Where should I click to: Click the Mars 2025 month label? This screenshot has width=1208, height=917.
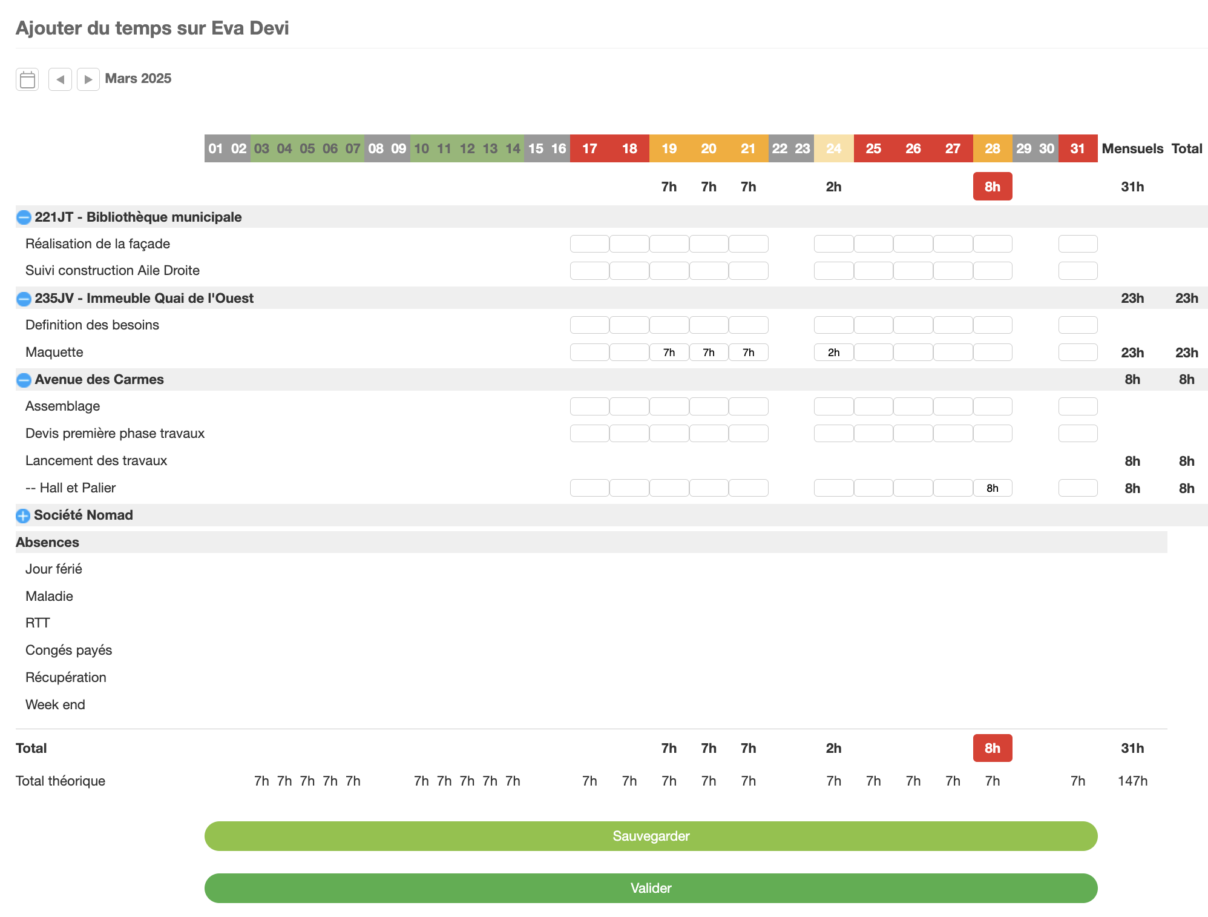pos(138,79)
